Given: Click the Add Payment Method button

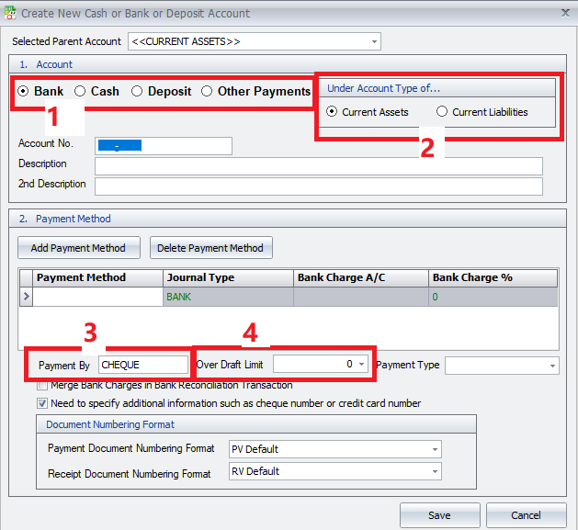Looking at the screenshot, I should coord(78,248).
